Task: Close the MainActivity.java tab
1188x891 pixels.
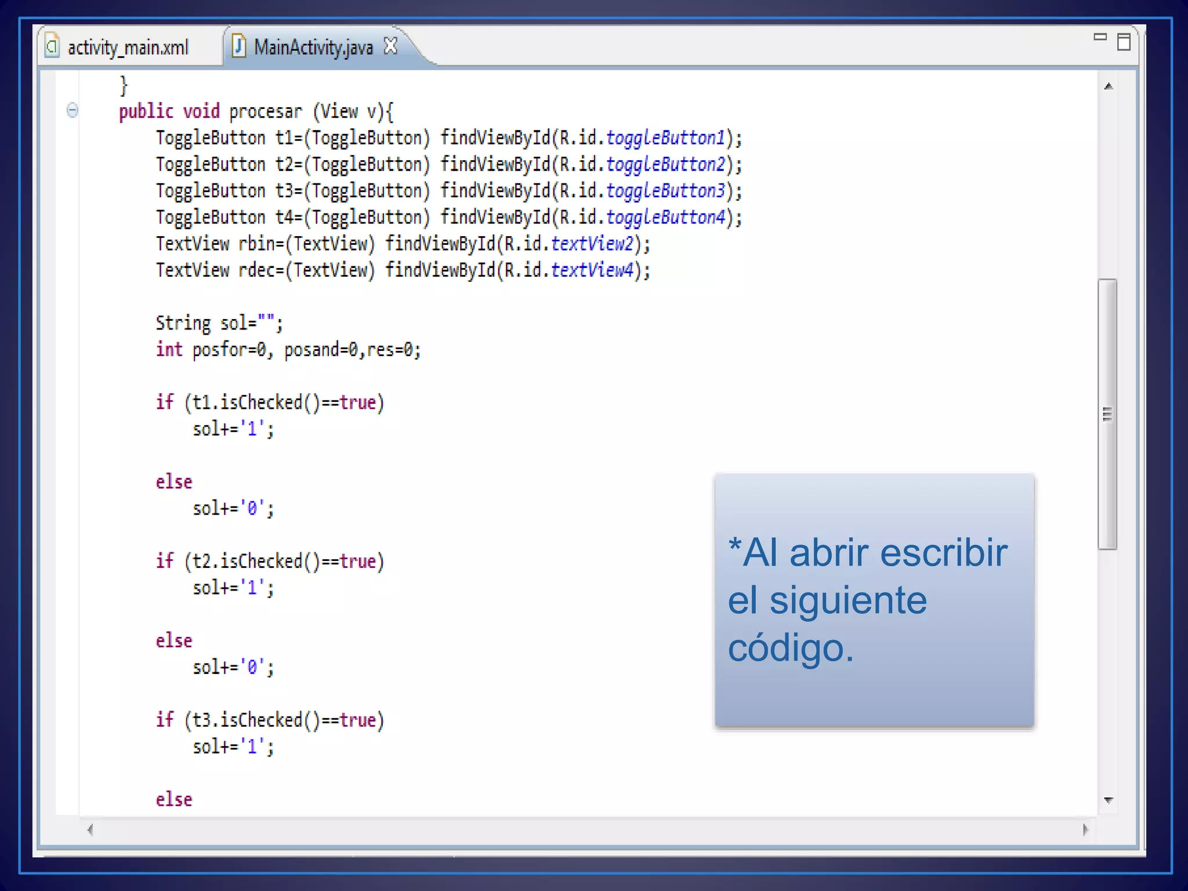Action: pyautogui.click(x=391, y=46)
